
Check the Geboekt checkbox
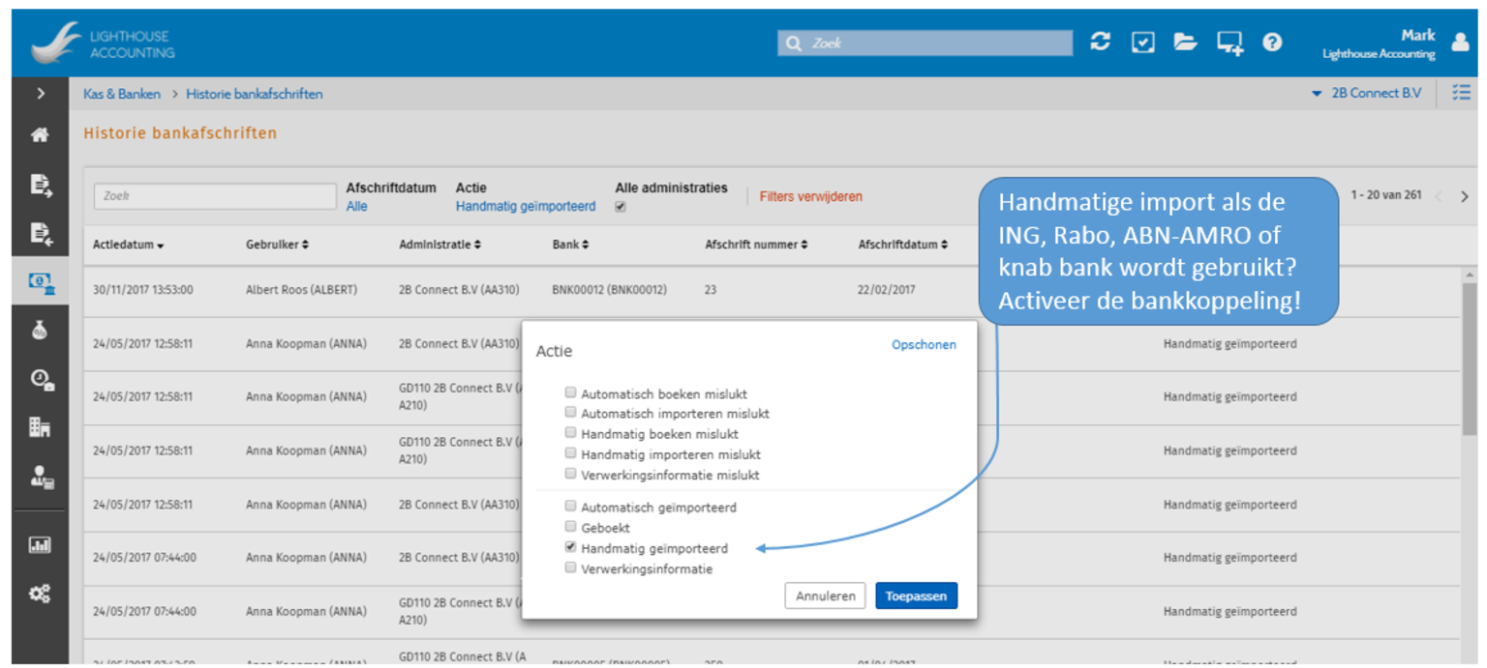(x=571, y=527)
